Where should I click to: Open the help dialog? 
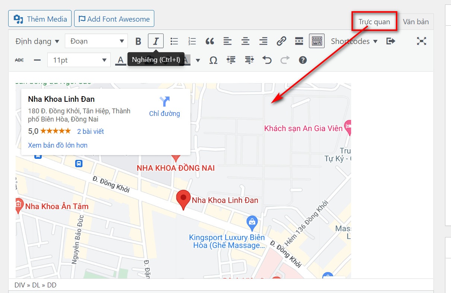[x=303, y=60]
